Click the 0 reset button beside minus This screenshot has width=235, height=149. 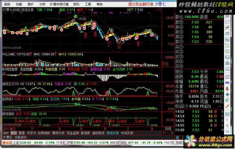point(172,133)
